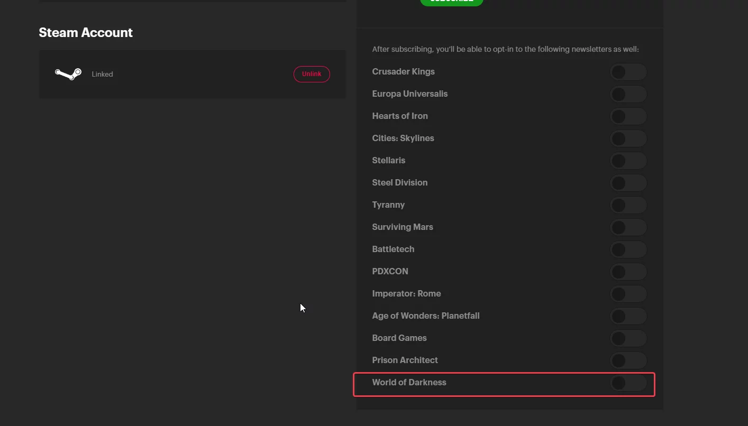Viewport: 748px width, 426px height.
Task: Click the Cities: Skylines label
Action: tap(403, 138)
